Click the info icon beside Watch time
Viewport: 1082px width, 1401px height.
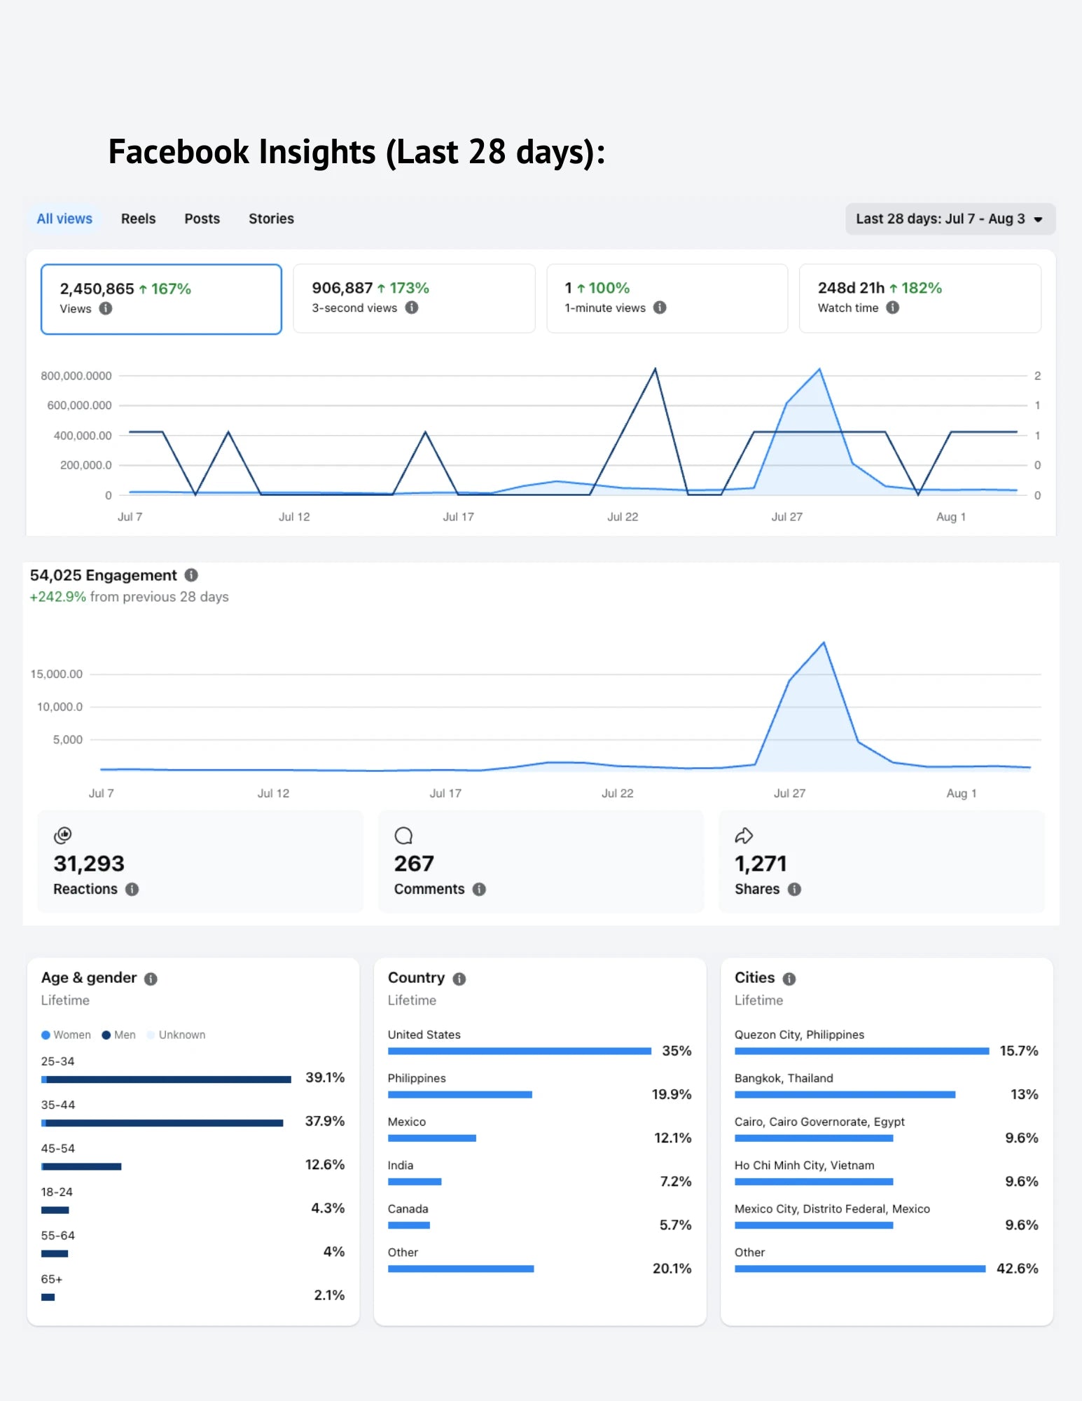(892, 308)
